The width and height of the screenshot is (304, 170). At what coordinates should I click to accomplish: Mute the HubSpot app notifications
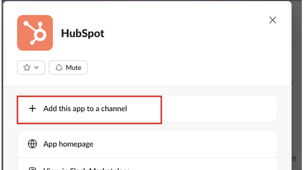[x=68, y=68]
